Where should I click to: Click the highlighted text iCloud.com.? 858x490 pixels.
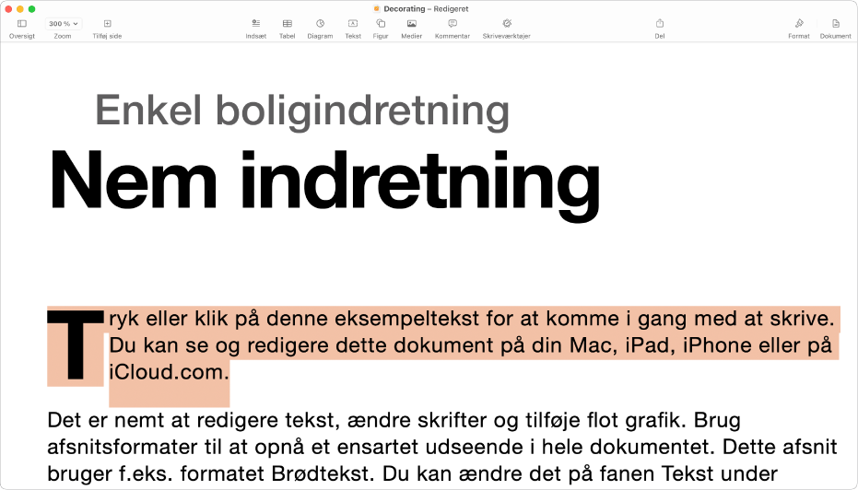pyautogui.click(x=169, y=372)
